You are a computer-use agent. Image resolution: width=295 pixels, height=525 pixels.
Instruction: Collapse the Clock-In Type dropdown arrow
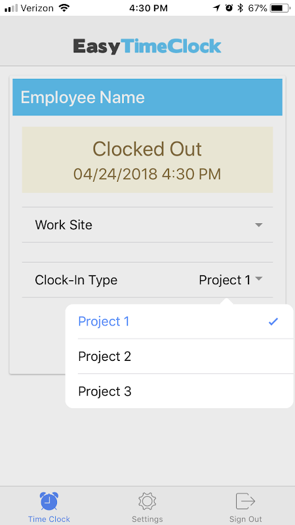coord(258,278)
